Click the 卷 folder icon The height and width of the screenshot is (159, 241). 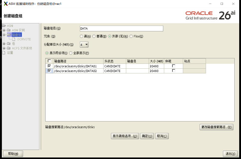pos(9,44)
